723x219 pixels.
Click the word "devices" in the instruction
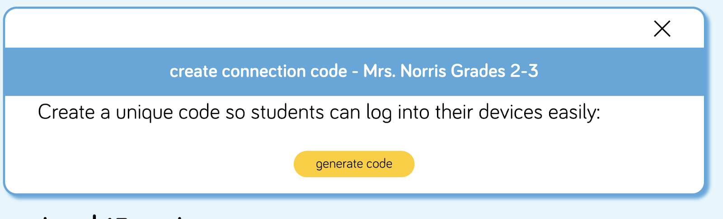511,112
